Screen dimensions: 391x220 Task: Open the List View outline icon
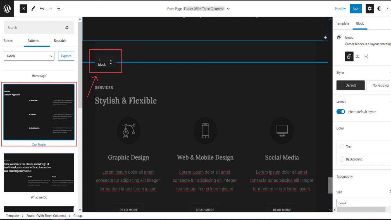pos(59,9)
